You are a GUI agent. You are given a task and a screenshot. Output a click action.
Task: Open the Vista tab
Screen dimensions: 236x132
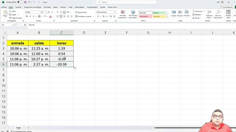point(70,7)
